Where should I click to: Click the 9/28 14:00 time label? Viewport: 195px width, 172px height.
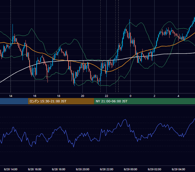coord(11,169)
